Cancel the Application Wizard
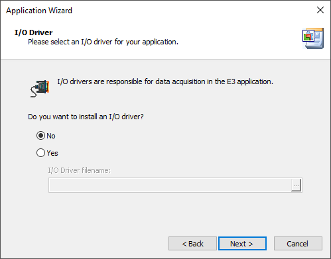This screenshot has width=331, height=259. 298,244
